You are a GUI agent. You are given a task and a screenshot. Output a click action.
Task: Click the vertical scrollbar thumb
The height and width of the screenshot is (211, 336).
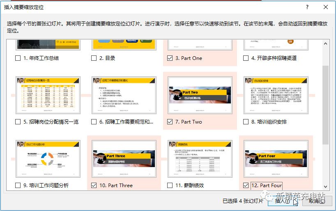(x=325, y=105)
